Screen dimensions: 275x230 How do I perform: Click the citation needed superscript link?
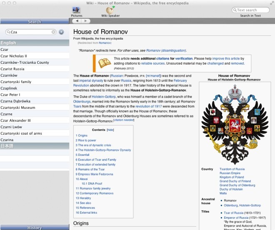[124, 120]
